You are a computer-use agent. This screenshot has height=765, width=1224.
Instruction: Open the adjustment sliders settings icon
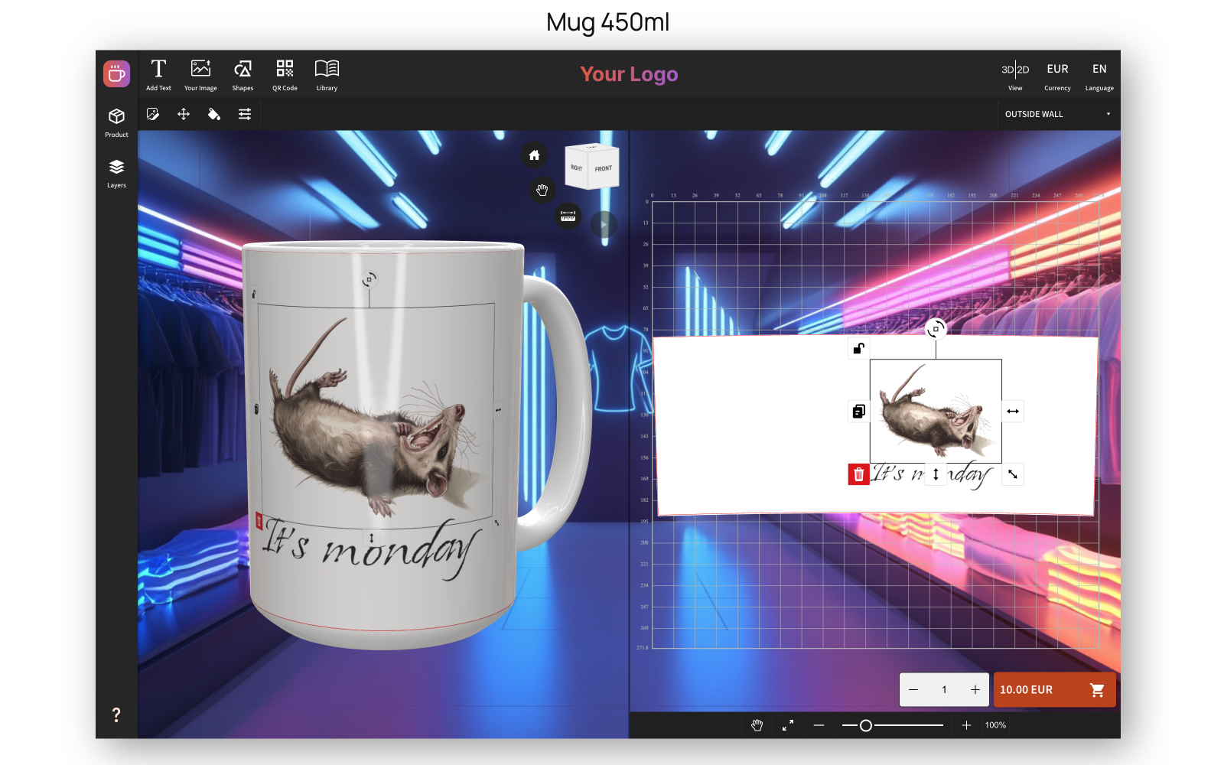click(x=245, y=114)
